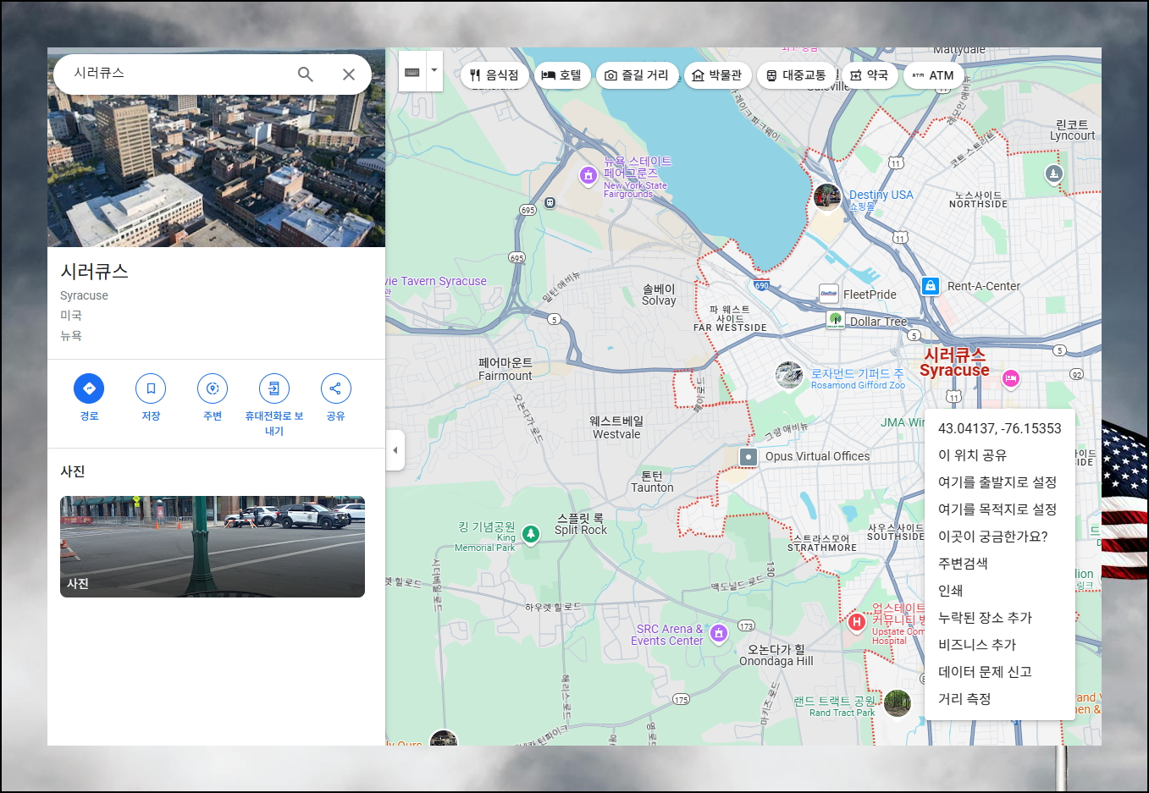
Task: Click the Solvay town label
Action: tap(659, 295)
